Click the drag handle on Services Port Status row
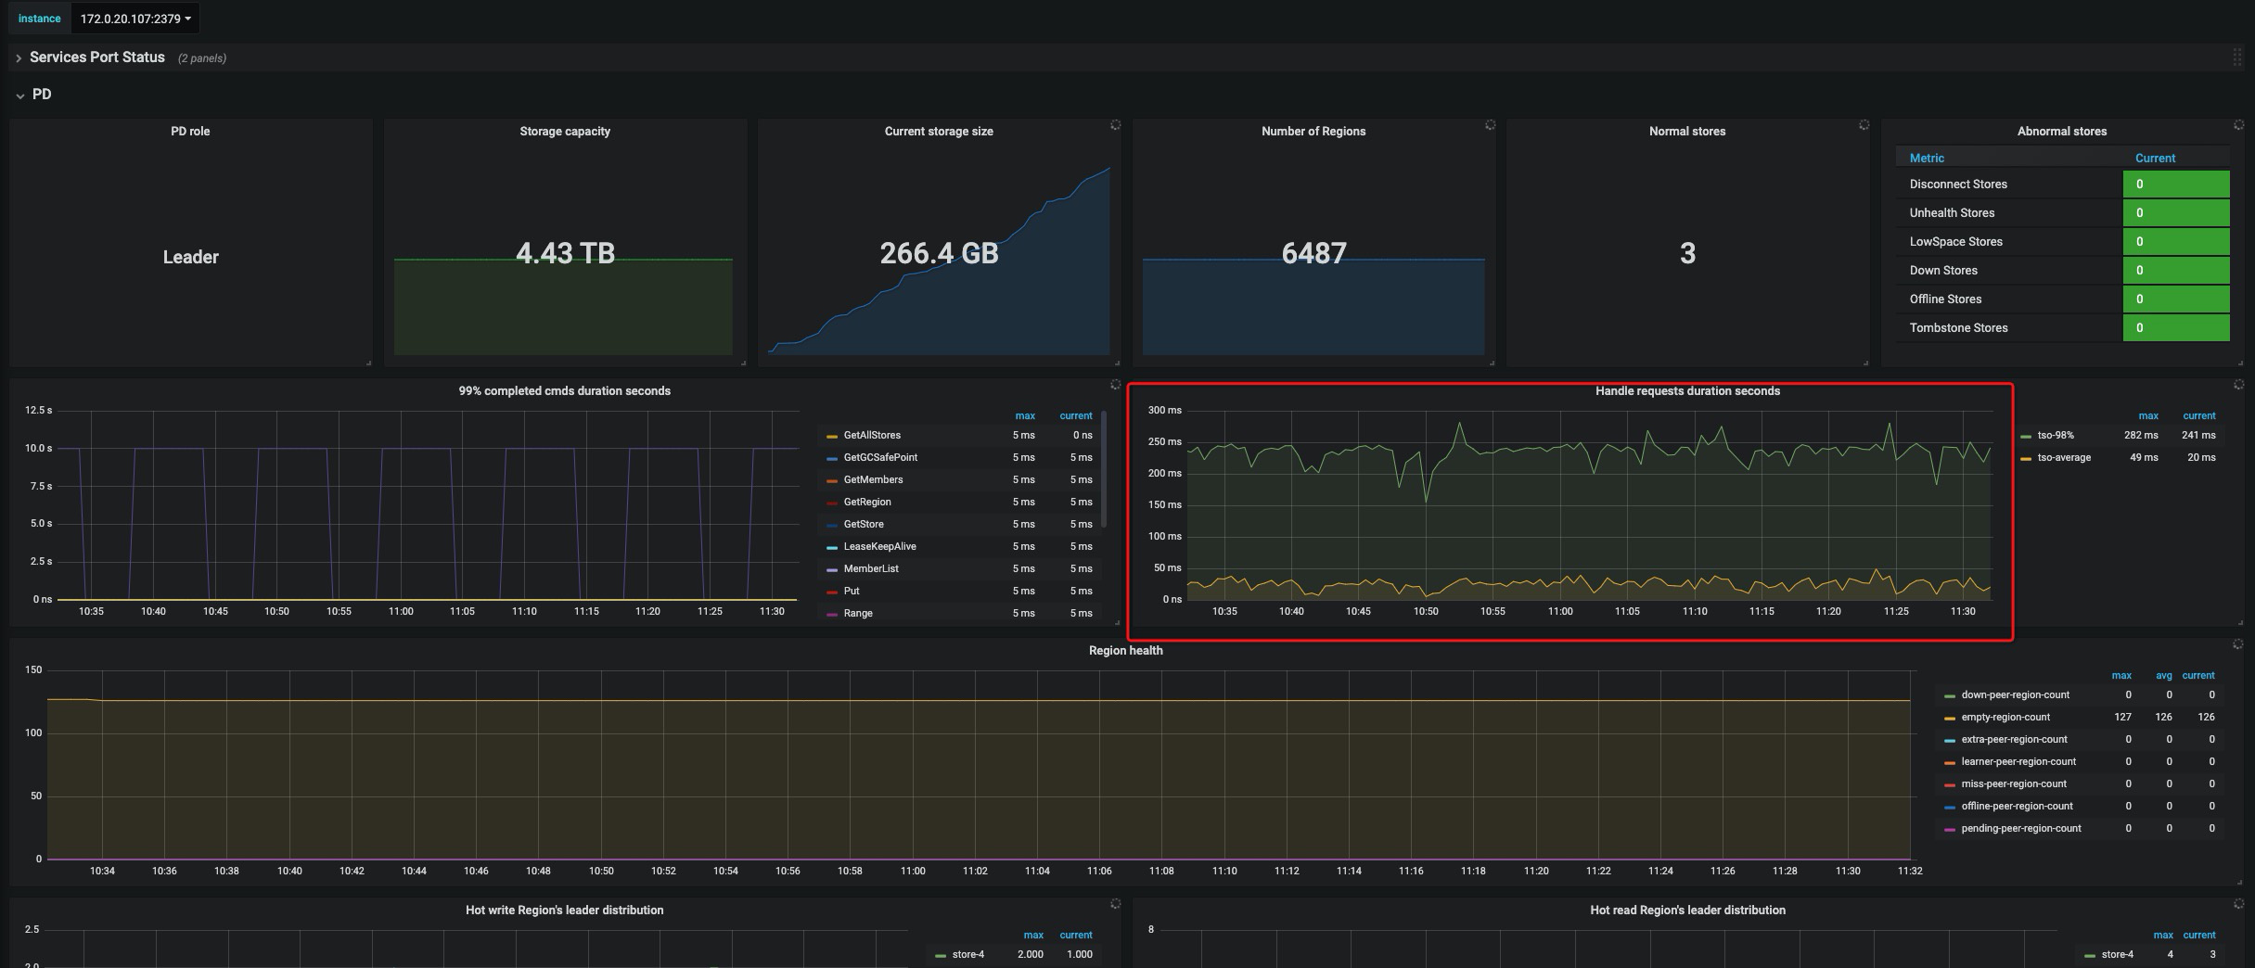The image size is (2255, 968). click(2236, 57)
